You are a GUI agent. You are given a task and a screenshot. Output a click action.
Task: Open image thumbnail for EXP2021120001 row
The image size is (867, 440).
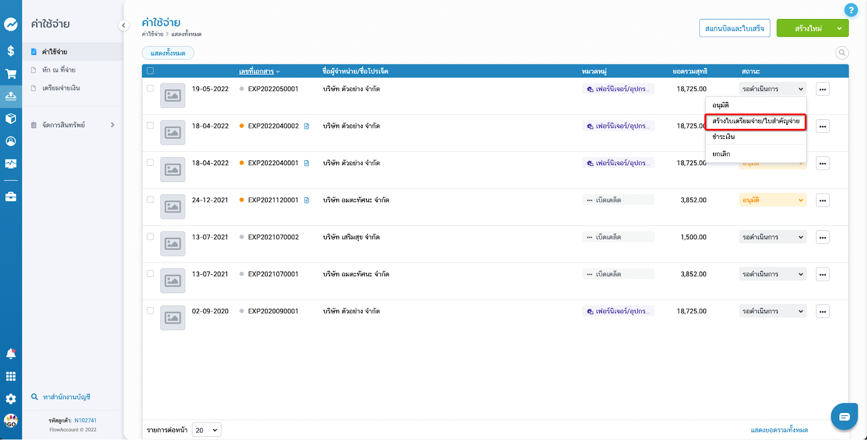pyautogui.click(x=173, y=206)
